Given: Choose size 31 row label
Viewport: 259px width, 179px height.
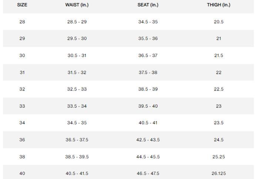Looking at the screenshot, I should [x=22, y=72].
